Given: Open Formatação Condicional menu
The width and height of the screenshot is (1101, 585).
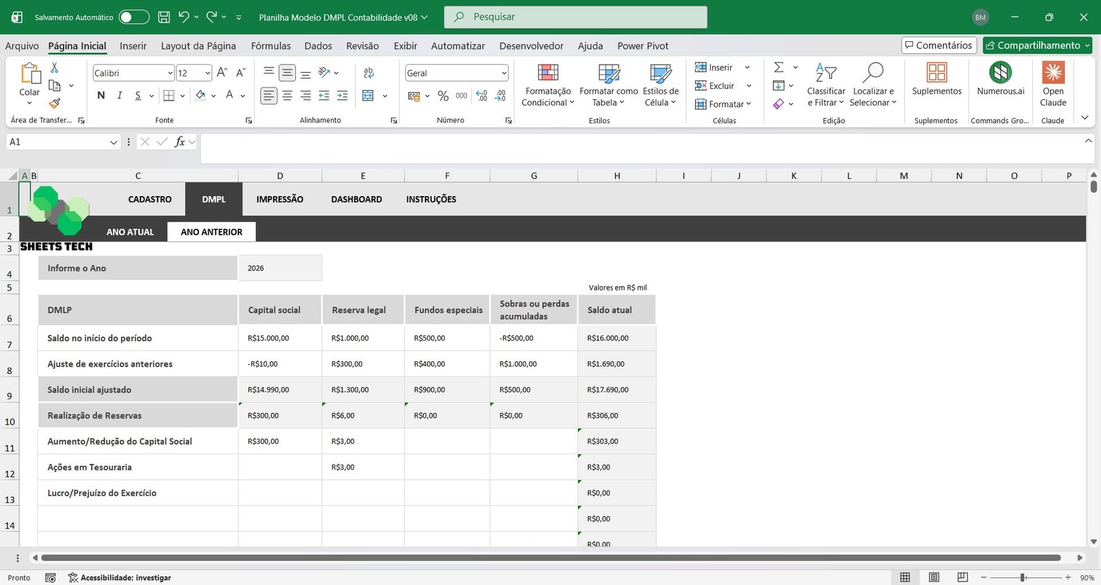Looking at the screenshot, I should point(548,86).
